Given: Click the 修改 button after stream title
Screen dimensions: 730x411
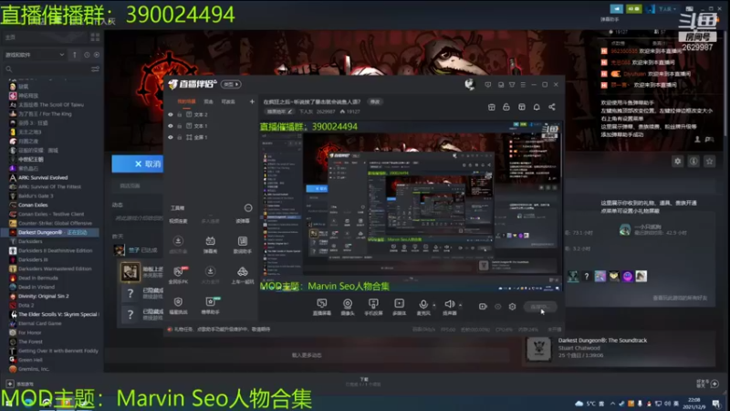Looking at the screenshot, I should tap(374, 101).
